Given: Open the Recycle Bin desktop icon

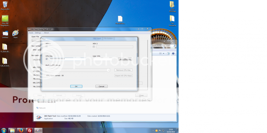Looking at the screenshot, I should [x=5, y=5].
